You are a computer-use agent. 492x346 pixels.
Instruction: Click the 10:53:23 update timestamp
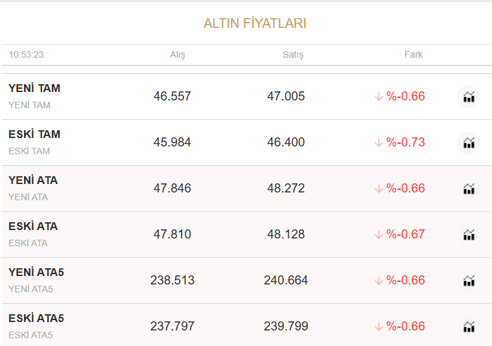pos(27,54)
